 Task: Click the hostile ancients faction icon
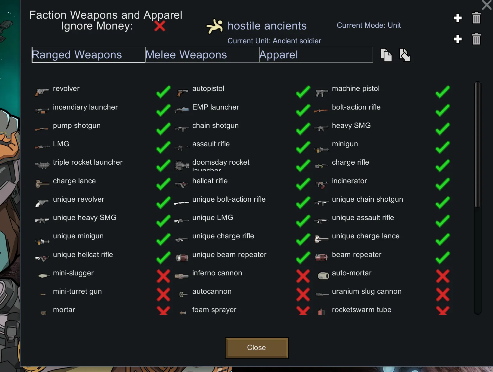(215, 26)
